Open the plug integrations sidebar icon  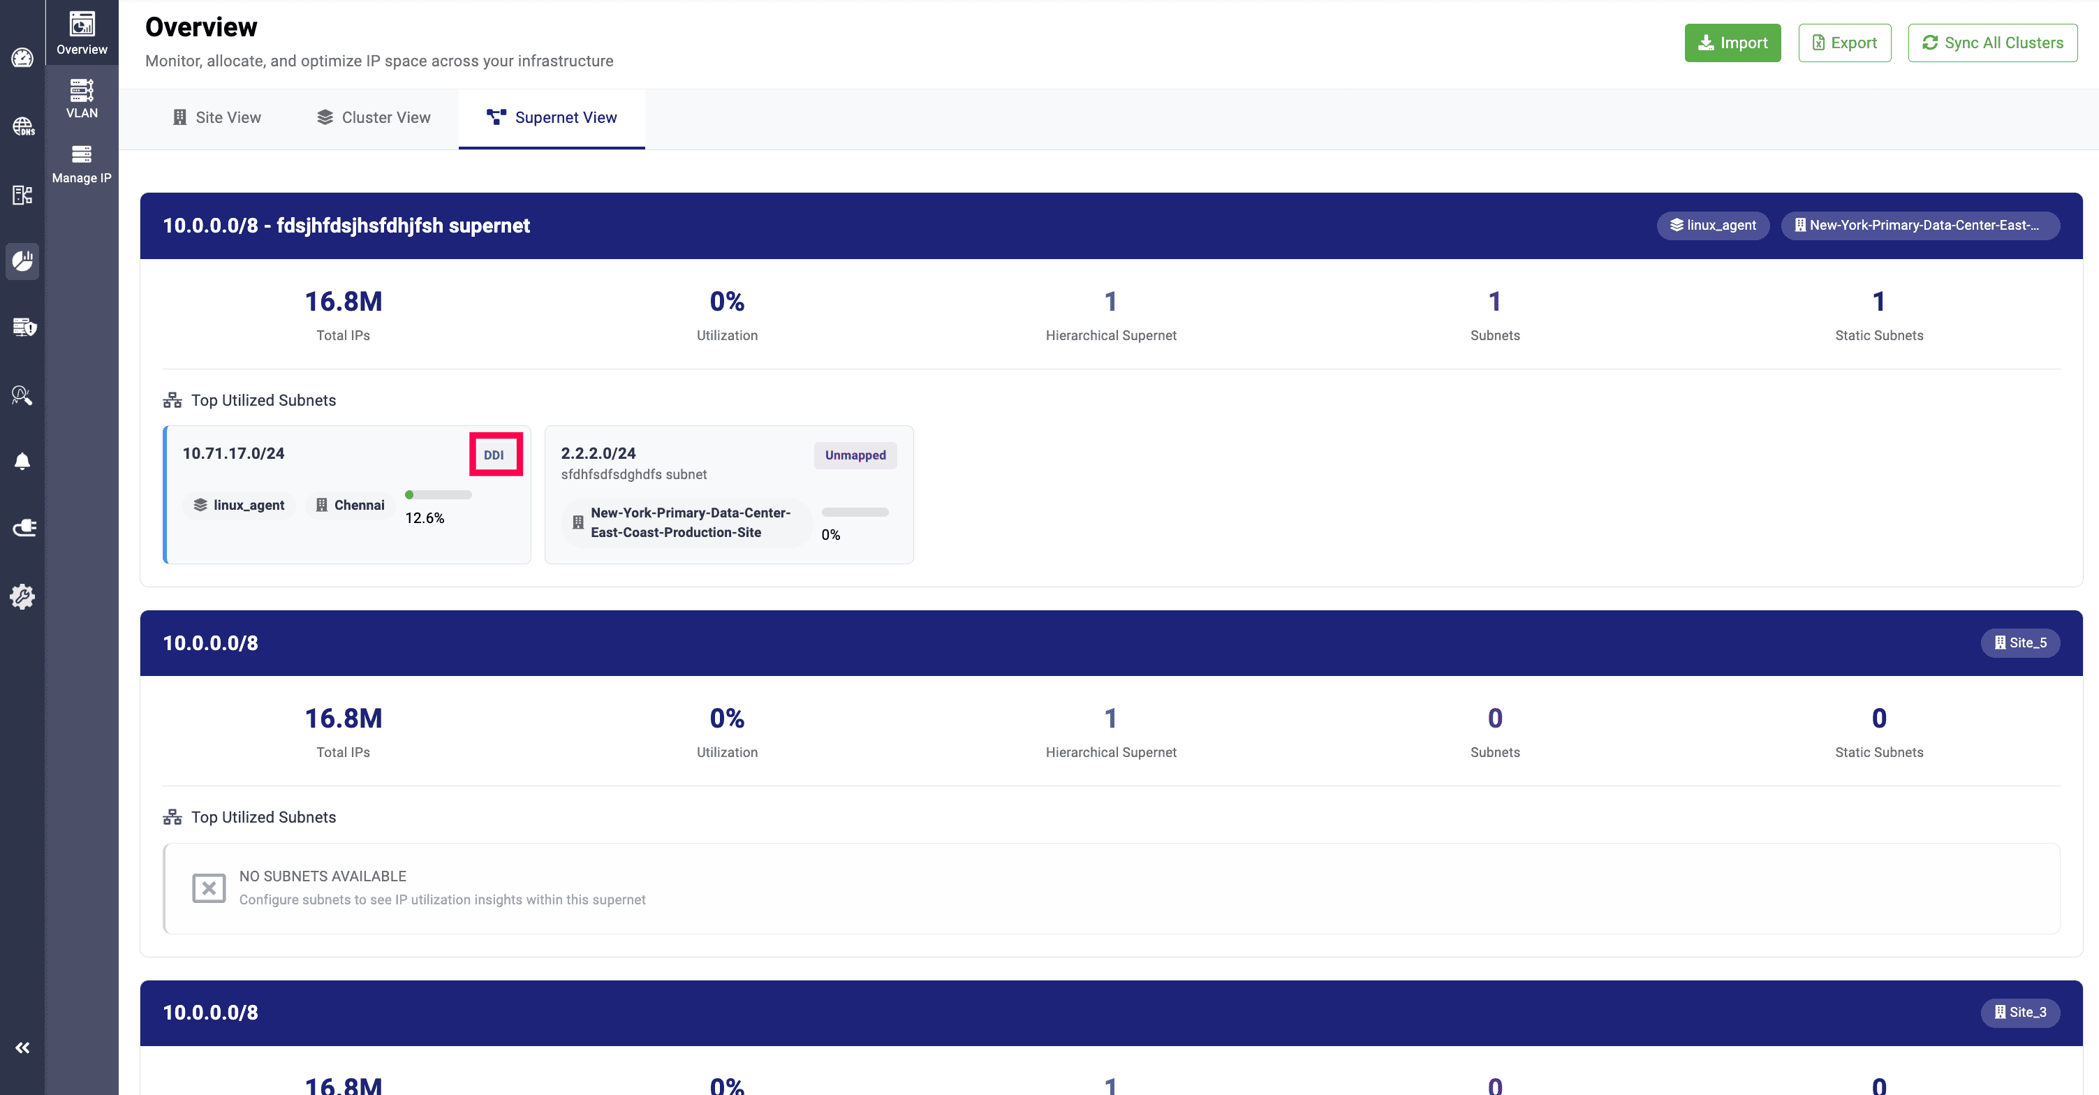click(x=24, y=528)
